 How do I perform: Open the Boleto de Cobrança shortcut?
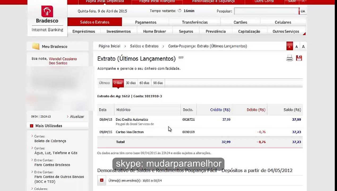coord(50,141)
